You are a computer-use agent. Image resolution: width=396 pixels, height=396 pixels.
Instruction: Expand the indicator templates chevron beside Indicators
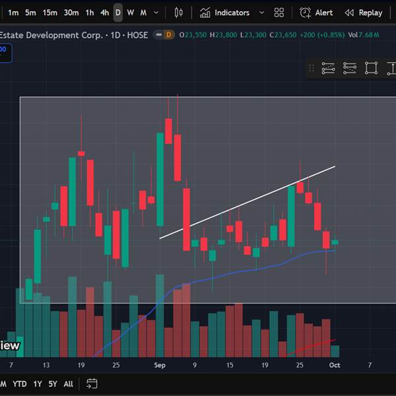pos(261,13)
